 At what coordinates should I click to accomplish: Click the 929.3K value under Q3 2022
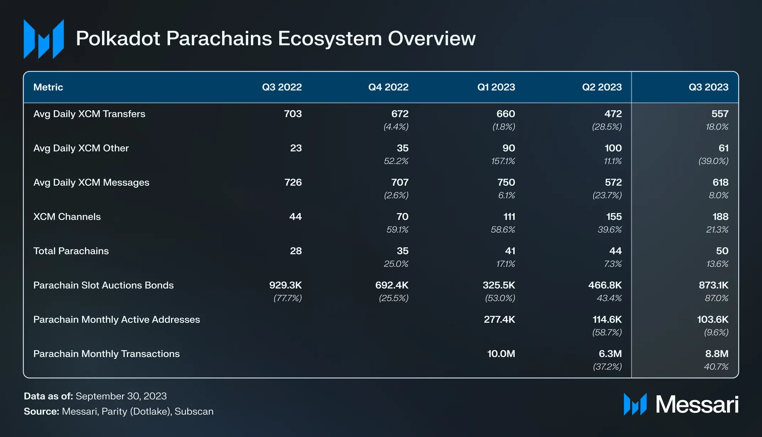pos(285,285)
